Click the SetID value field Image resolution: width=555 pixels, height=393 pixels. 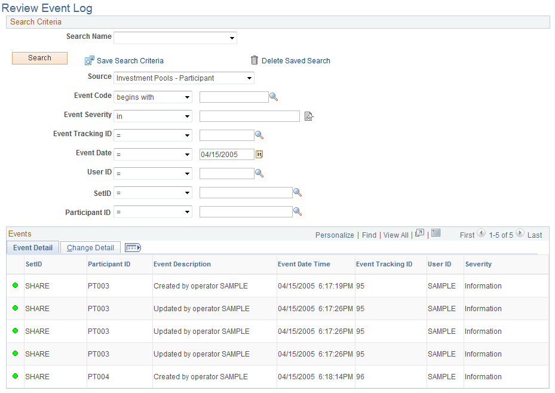tap(246, 193)
